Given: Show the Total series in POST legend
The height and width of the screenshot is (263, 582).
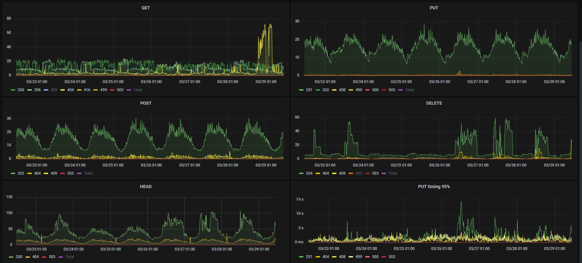Looking at the screenshot, I should tap(88, 173).
